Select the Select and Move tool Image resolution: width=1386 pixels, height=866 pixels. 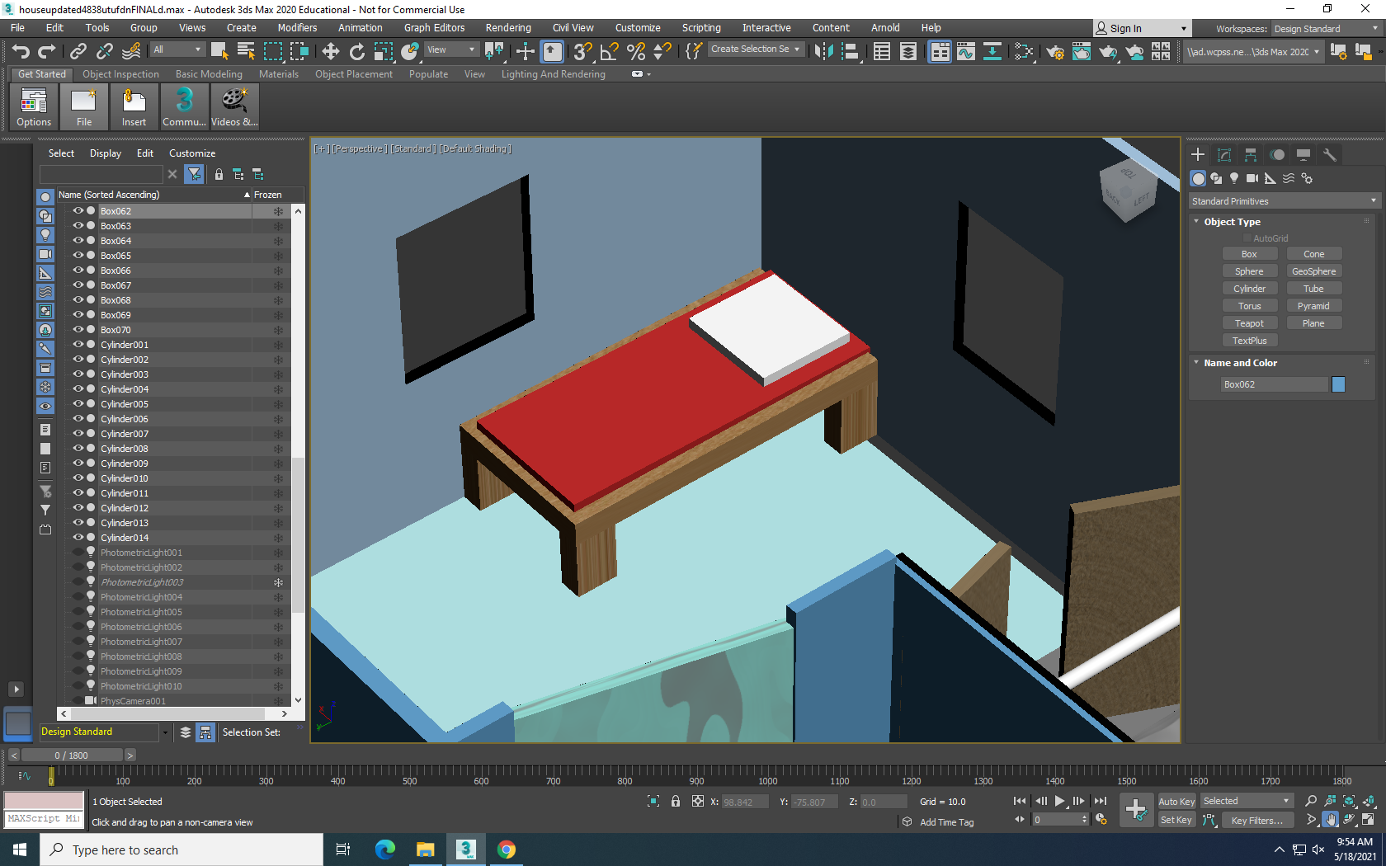point(330,49)
